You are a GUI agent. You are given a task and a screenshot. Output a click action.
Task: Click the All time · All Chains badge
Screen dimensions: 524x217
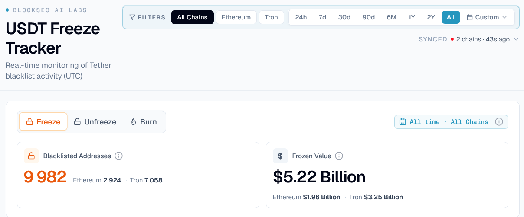point(451,122)
